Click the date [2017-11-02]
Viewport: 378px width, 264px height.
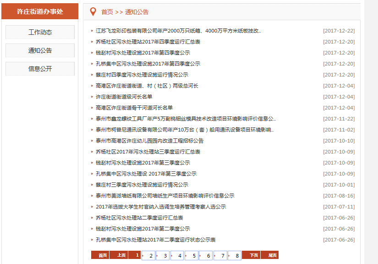(339, 130)
